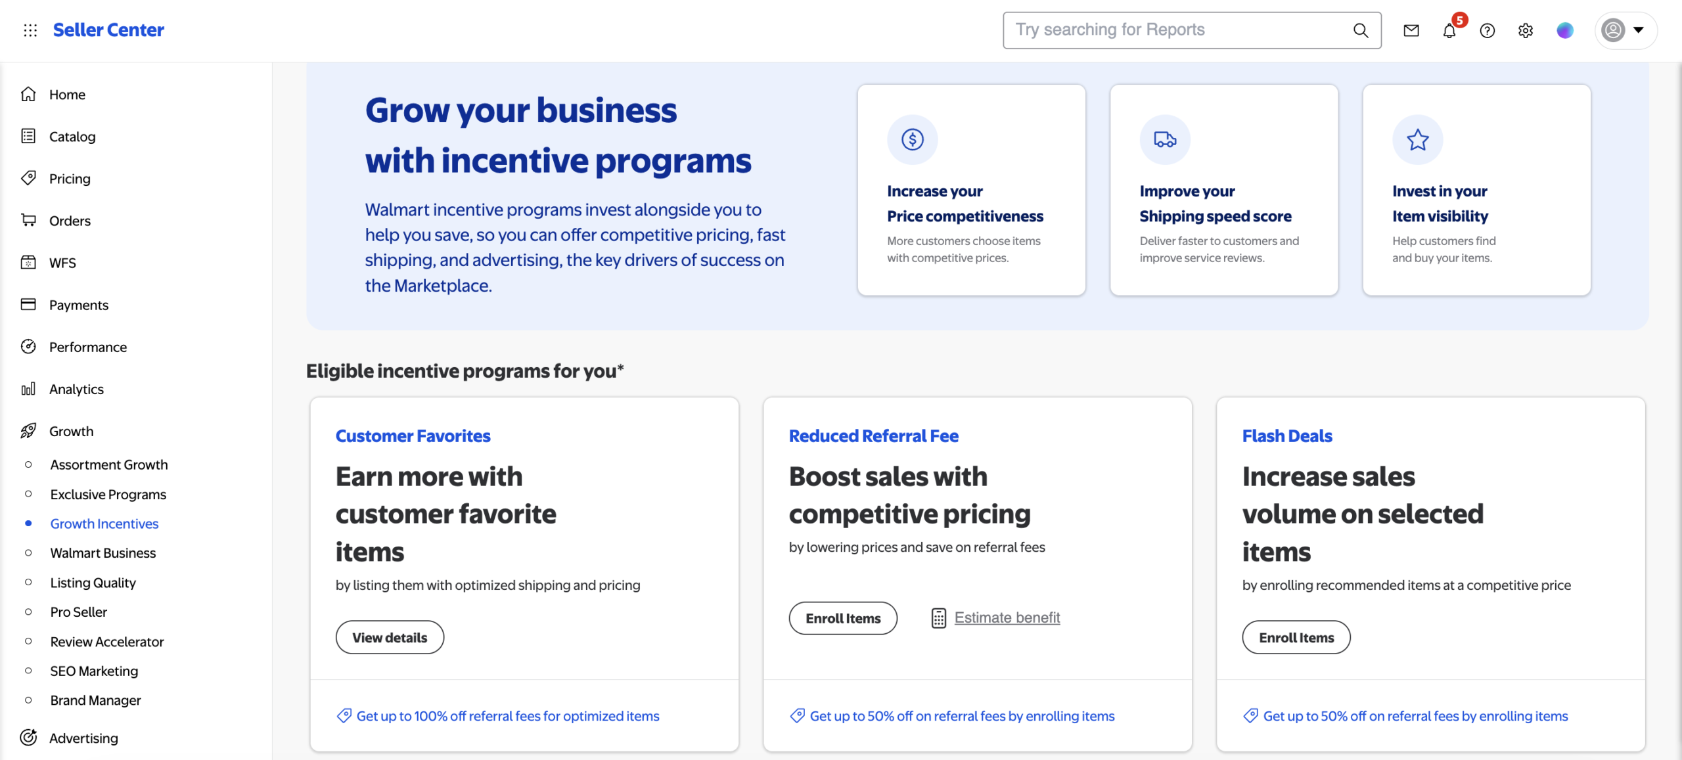
Task: Click the Seller Center logo
Action: coord(108,30)
